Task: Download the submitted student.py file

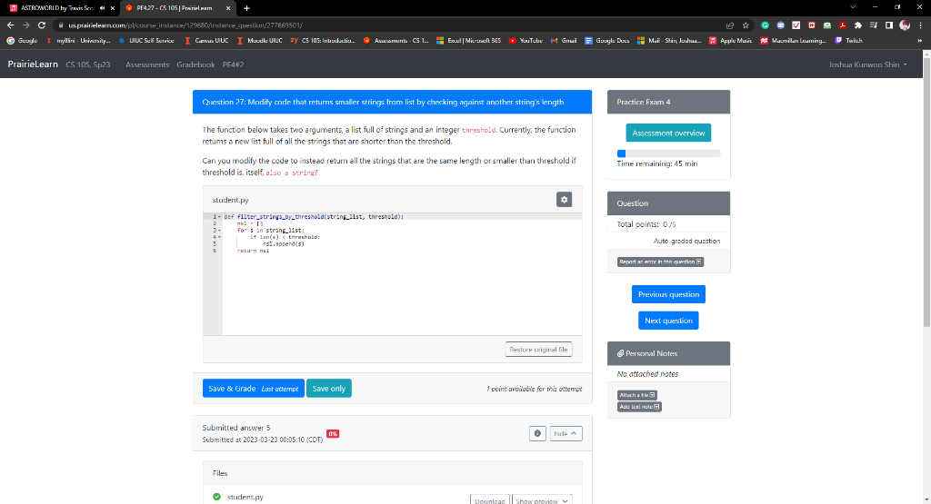Action: click(490, 500)
